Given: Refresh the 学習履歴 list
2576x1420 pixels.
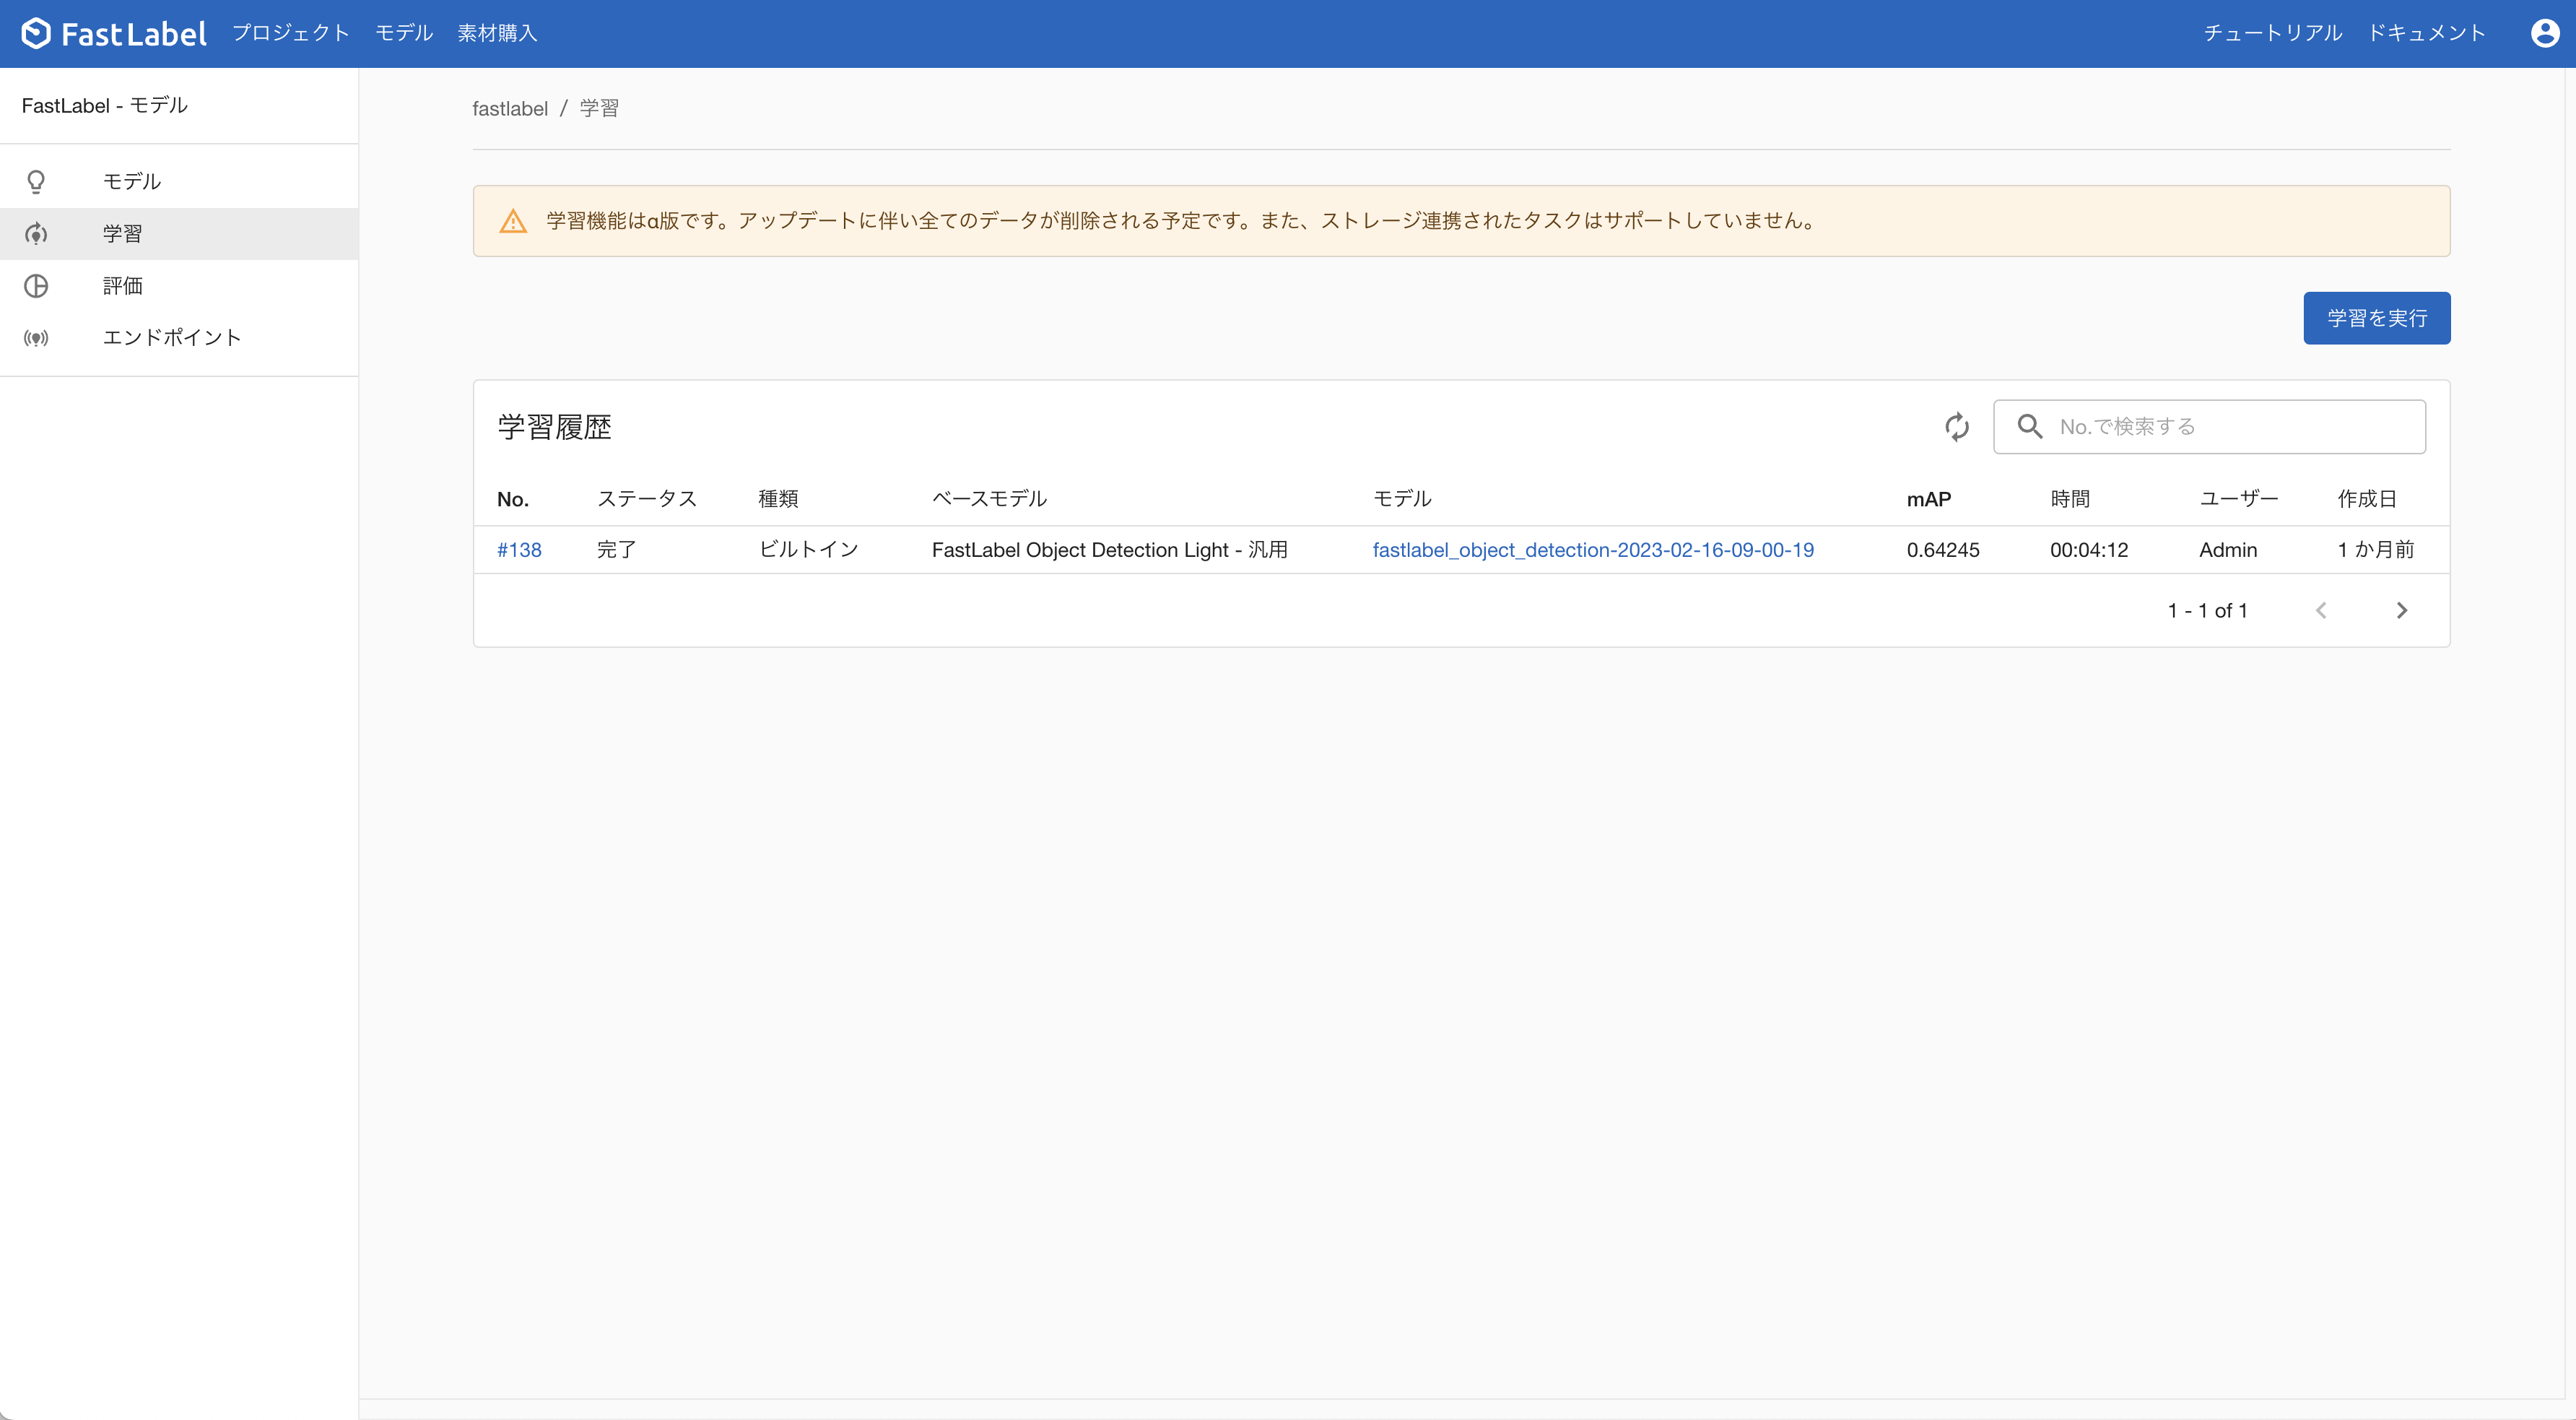Looking at the screenshot, I should click(x=1956, y=428).
